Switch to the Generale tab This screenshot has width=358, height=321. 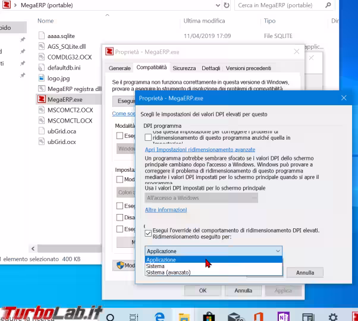point(120,68)
